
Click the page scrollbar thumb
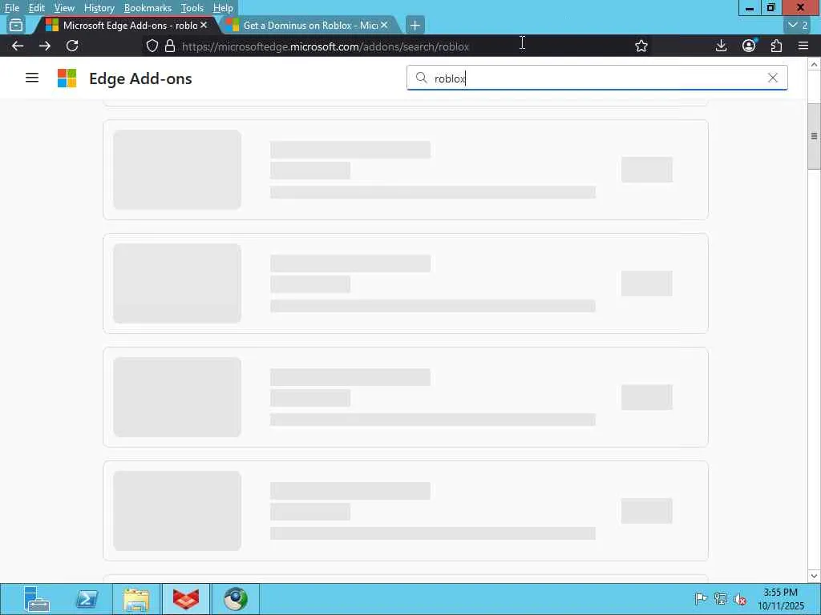click(814, 136)
